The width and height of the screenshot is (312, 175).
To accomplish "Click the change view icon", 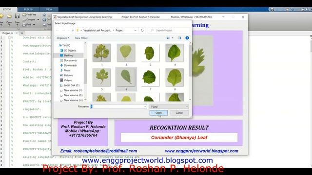I will coord(168,38).
